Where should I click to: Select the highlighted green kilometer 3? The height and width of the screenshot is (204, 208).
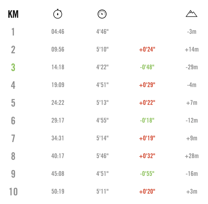point(13,67)
